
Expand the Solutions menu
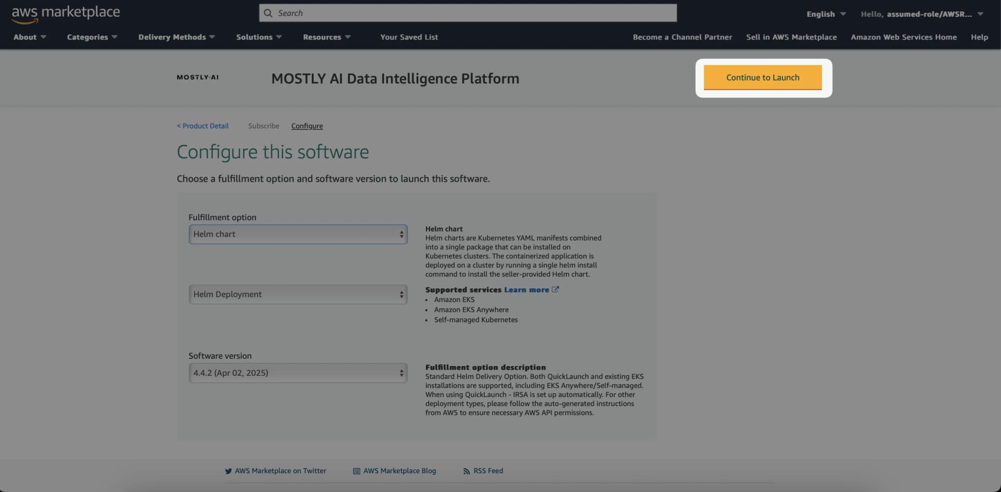pyautogui.click(x=259, y=37)
